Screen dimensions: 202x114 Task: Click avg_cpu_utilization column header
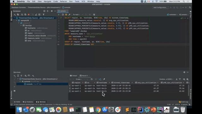147,83
